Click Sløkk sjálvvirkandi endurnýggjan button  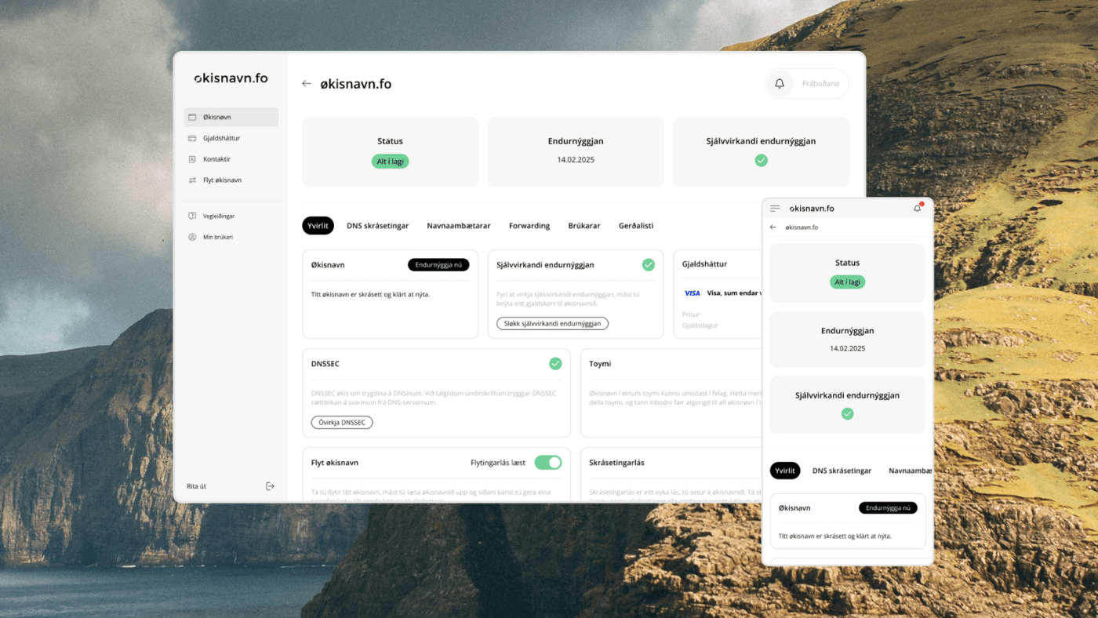(x=552, y=324)
